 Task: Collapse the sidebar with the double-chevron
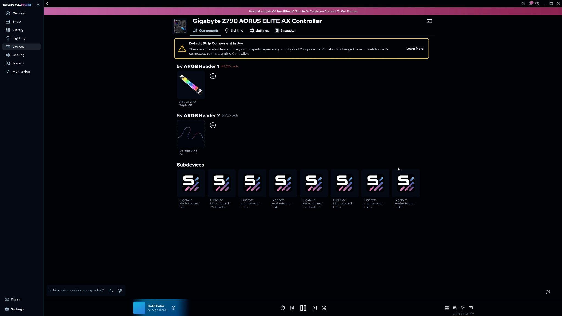tap(38, 5)
